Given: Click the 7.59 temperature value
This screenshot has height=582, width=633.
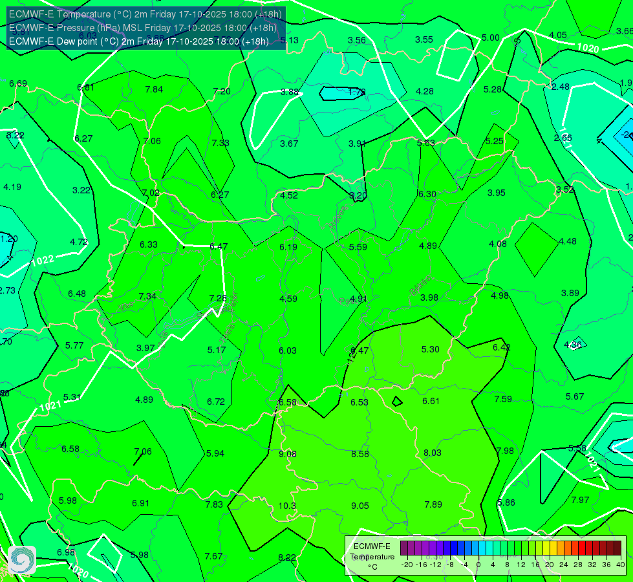Looking at the screenshot, I should click(x=503, y=399).
